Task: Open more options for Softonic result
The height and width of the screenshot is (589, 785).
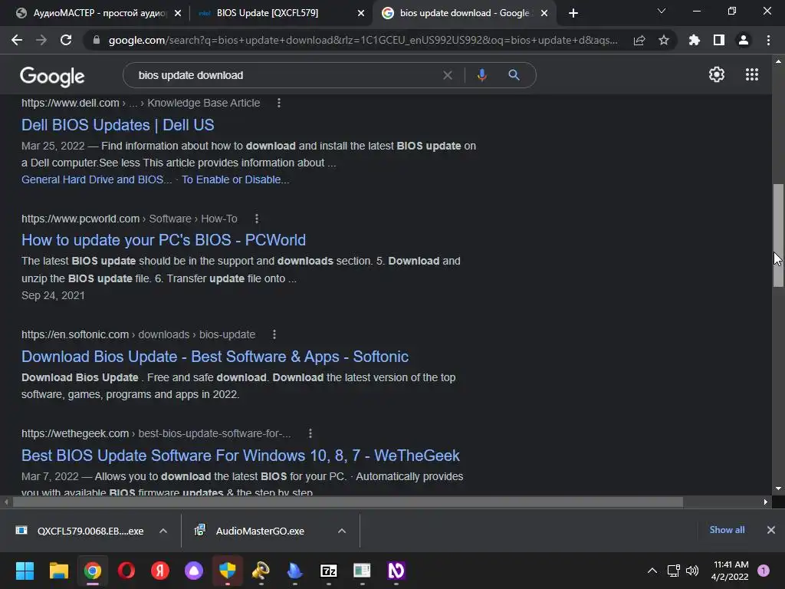Action: pyautogui.click(x=274, y=334)
